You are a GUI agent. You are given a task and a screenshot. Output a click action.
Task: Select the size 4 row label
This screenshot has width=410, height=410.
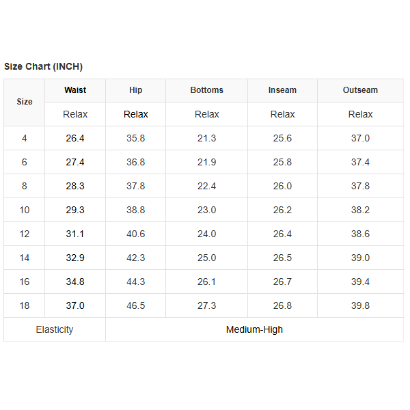[x=25, y=138]
